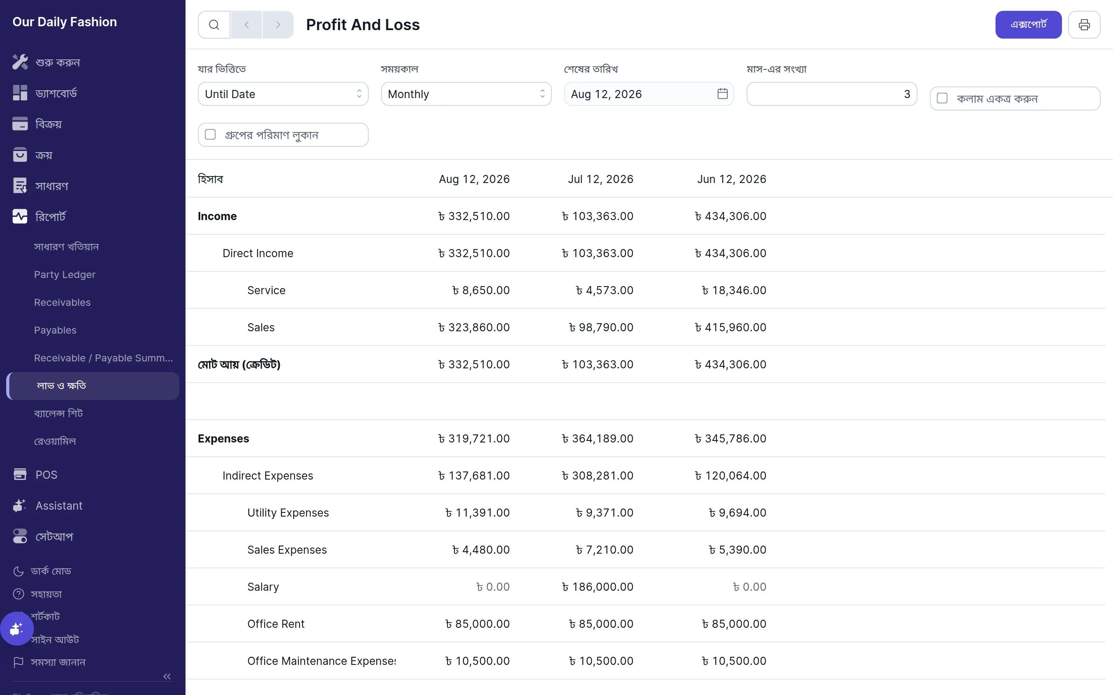The image size is (1113, 695).
Task: Collapse sidebar with double chevron
Action: (167, 676)
